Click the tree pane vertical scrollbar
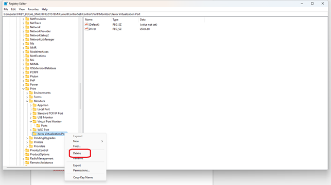 tap(80, 96)
